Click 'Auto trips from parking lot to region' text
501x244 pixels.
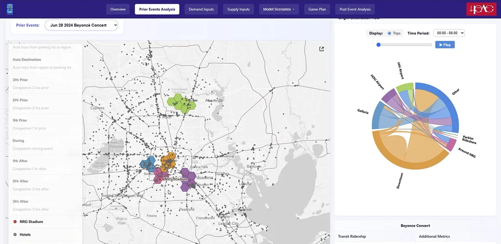coord(42,47)
